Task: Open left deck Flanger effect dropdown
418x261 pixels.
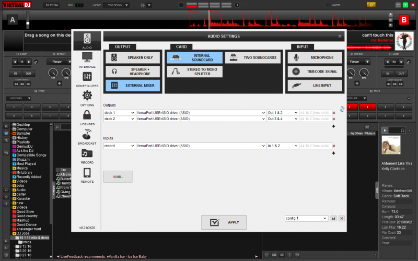Action: 59,62
